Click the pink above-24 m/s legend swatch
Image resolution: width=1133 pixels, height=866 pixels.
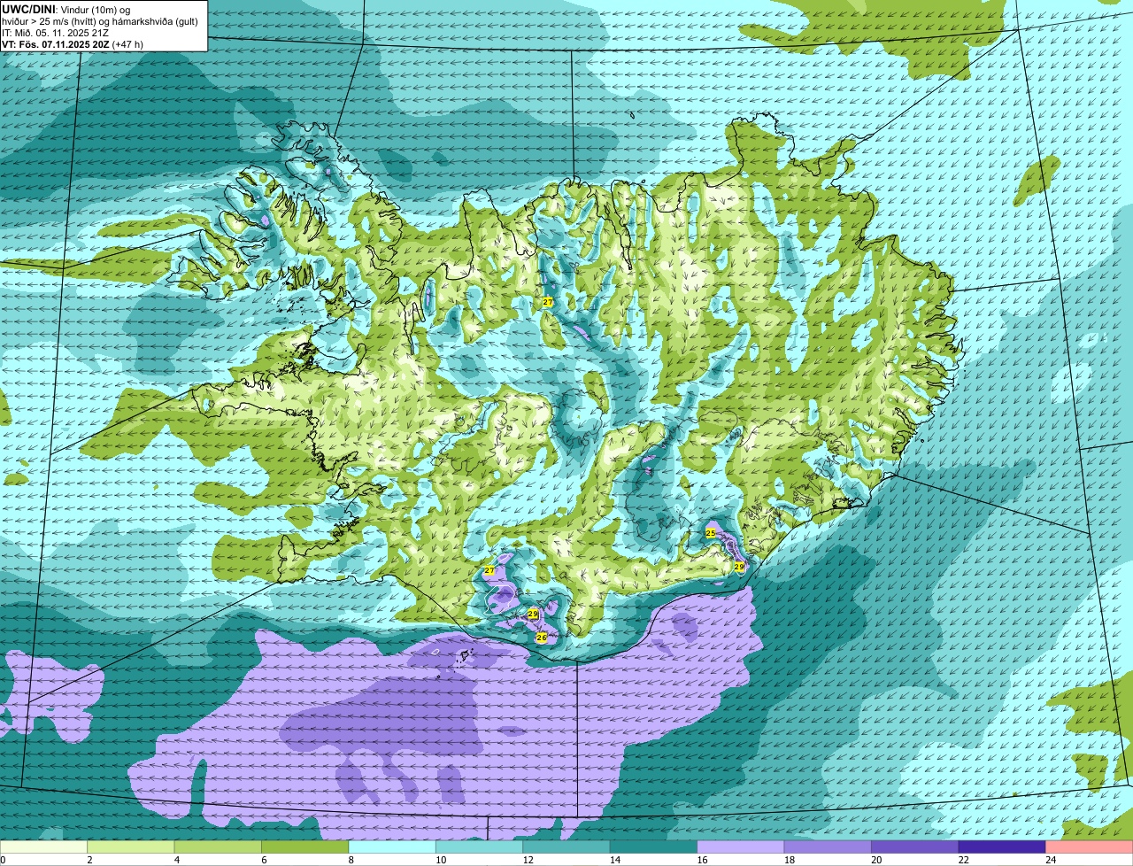pyautogui.click(x=1090, y=847)
